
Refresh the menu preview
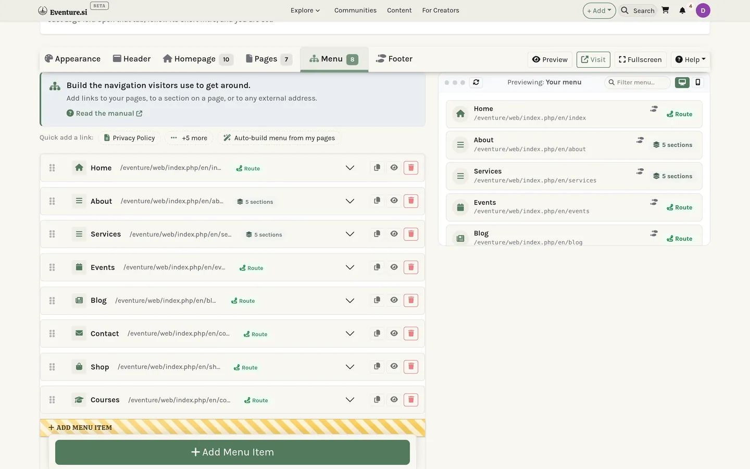(476, 82)
